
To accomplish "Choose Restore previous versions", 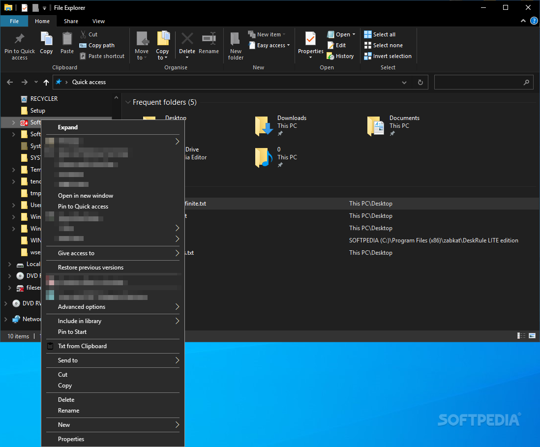I will [x=113, y=268].
